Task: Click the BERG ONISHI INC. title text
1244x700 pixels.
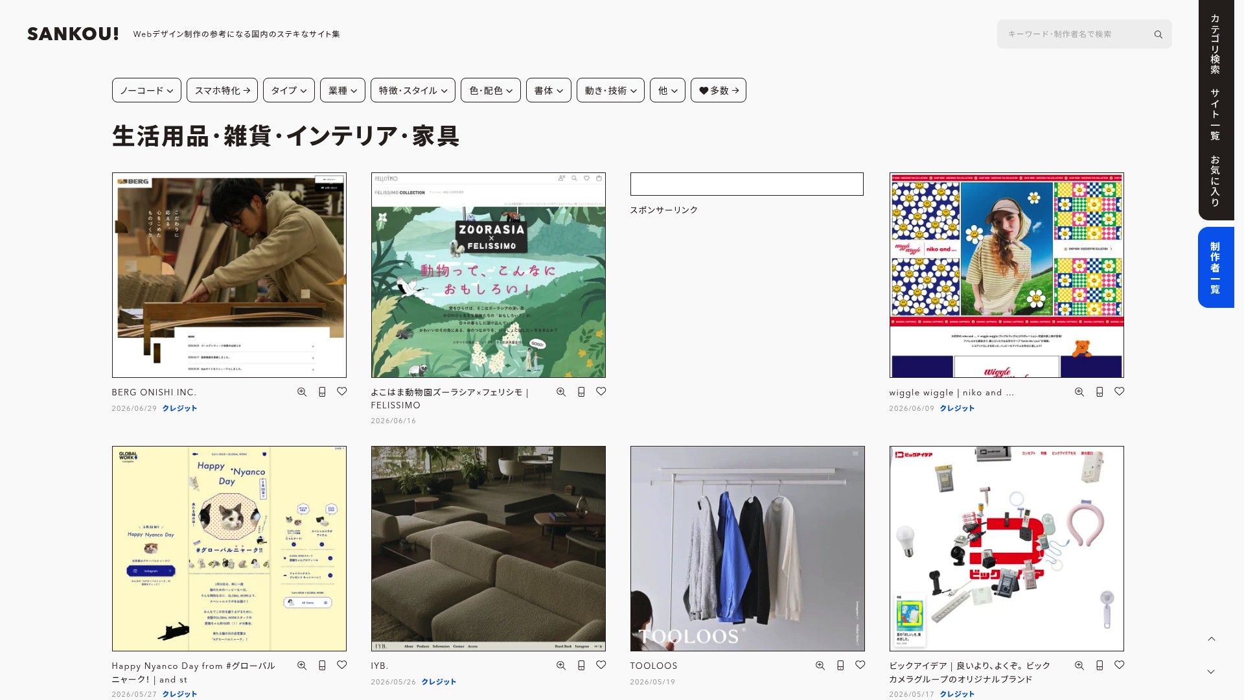Action: click(x=154, y=393)
